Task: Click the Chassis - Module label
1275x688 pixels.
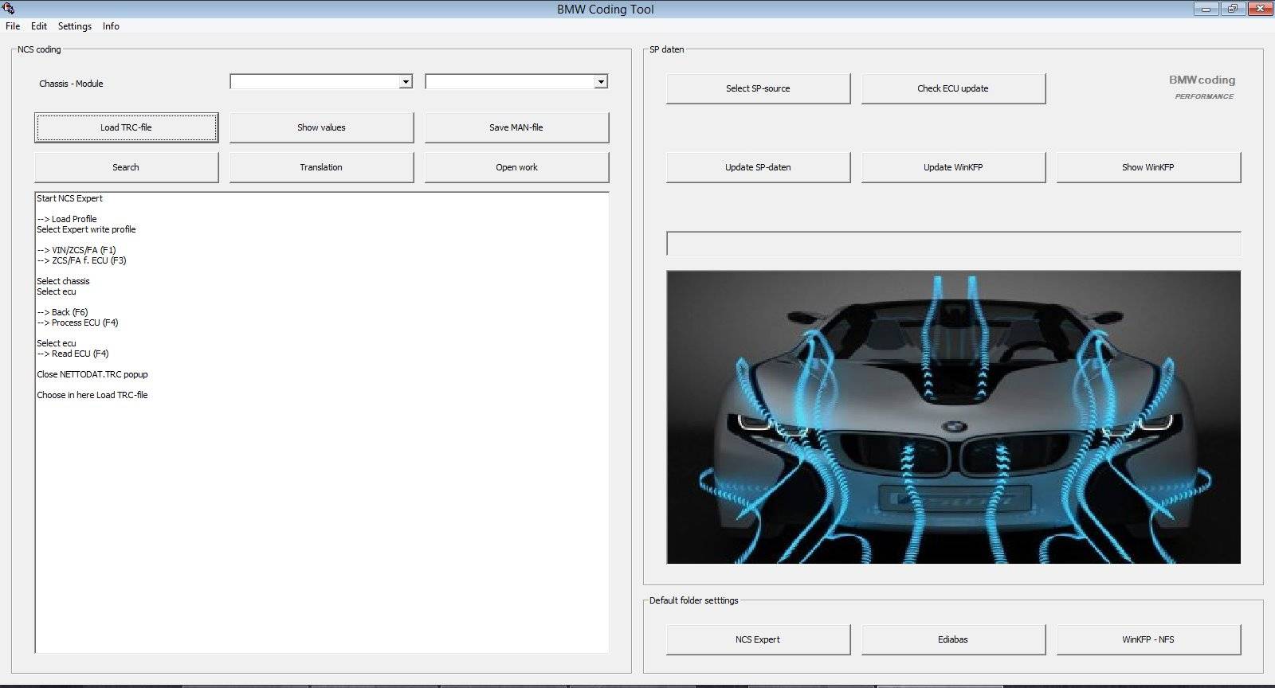Action: click(x=71, y=84)
